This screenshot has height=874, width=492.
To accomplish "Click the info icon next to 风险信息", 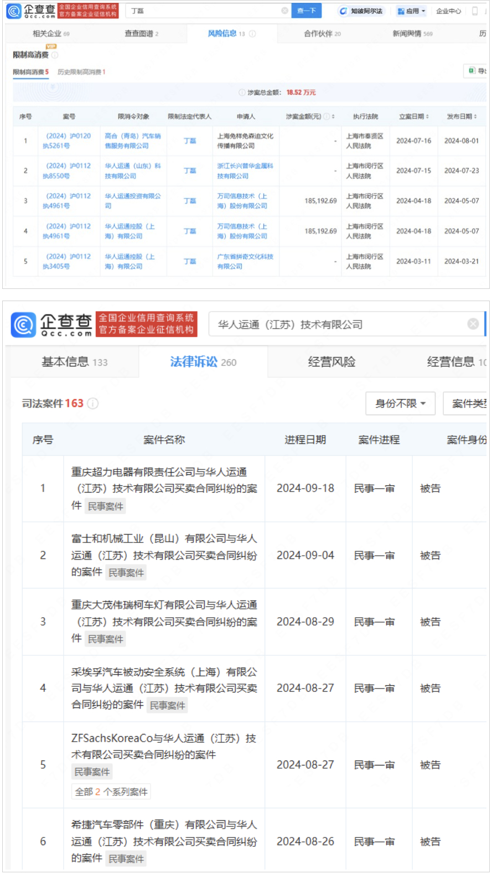I will 252,34.
